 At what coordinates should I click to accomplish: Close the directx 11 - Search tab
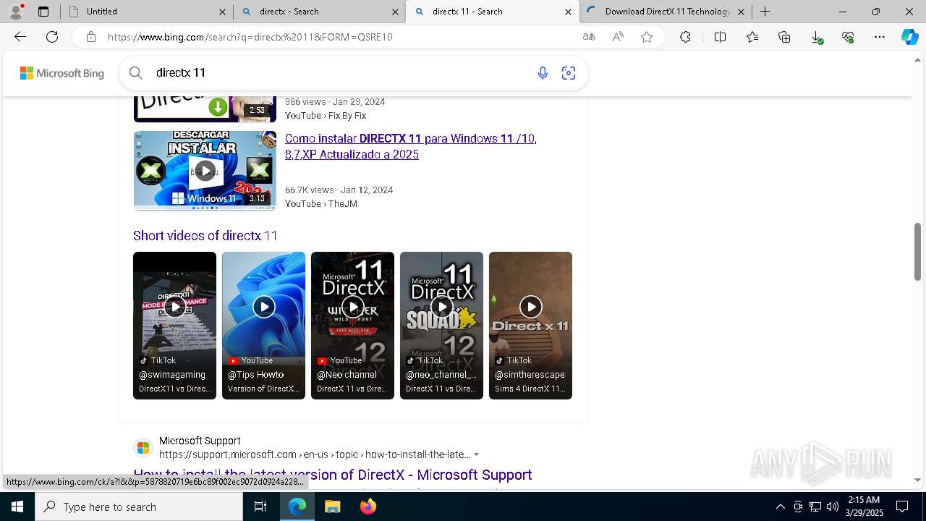(x=568, y=12)
